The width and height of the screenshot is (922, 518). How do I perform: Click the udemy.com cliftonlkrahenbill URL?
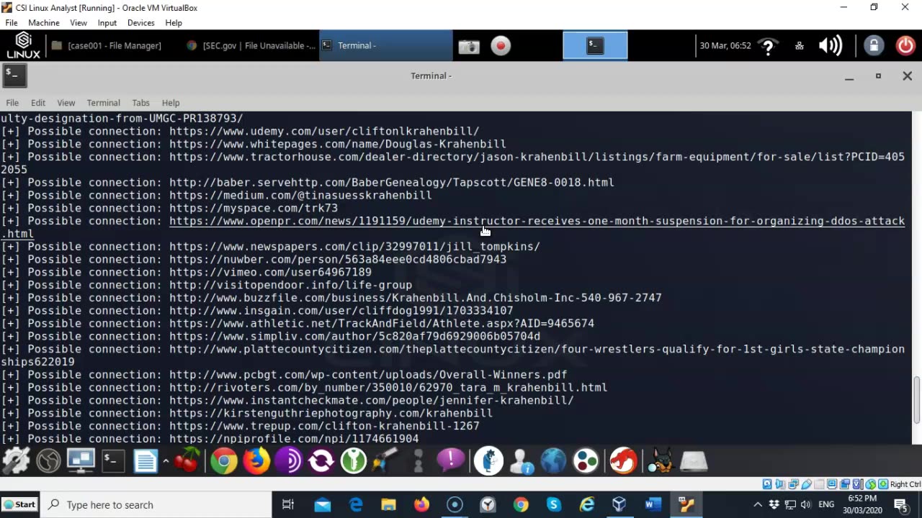click(x=324, y=131)
